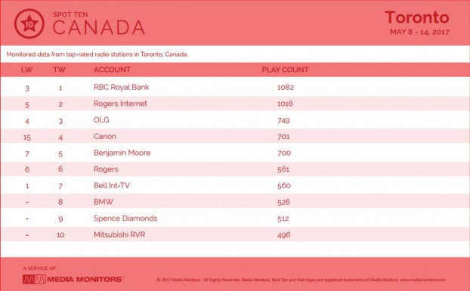Image resolution: width=470 pixels, height=291 pixels.
Task: Click the ACCOUNT column header
Action: 112,70
